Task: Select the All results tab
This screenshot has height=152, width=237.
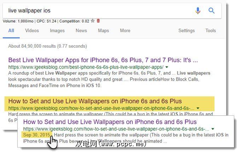Action: (11, 30)
